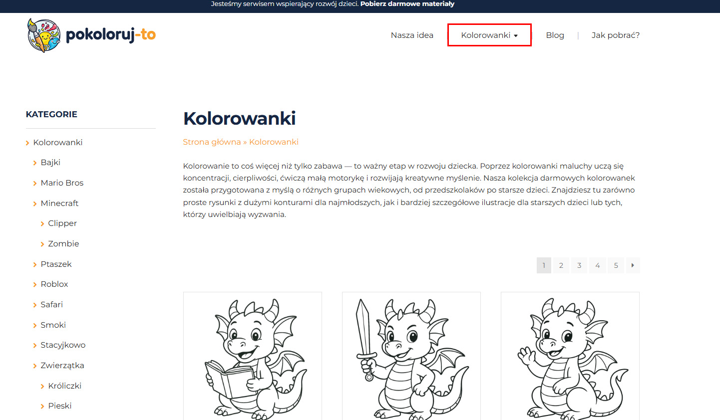Open the dragon reading book thumbnail

click(253, 356)
